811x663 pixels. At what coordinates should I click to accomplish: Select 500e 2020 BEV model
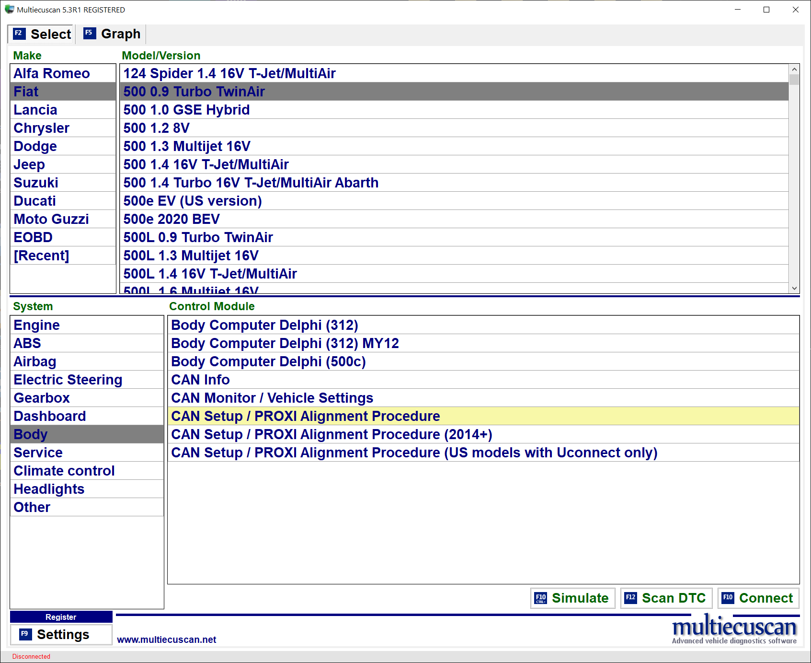[454, 219]
